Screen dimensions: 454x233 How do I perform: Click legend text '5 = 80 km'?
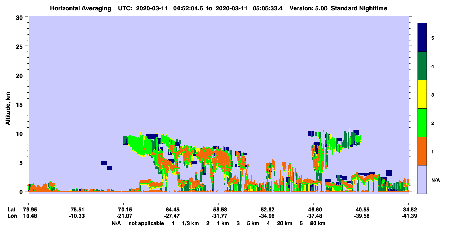click(312, 223)
